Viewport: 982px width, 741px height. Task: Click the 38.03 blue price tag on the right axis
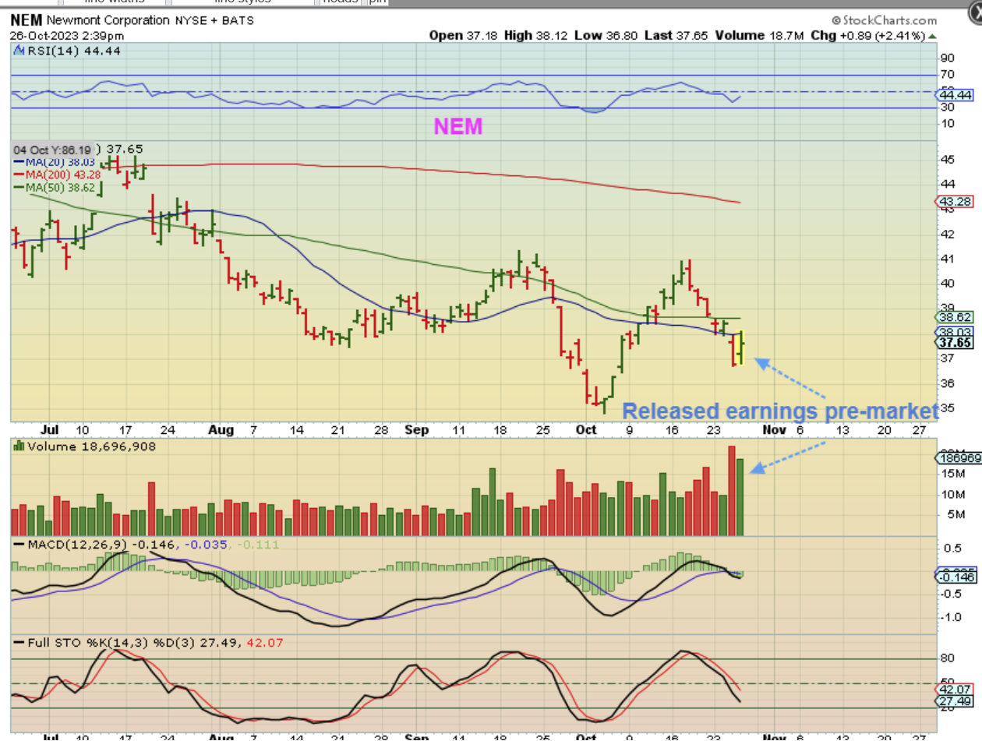click(954, 332)
